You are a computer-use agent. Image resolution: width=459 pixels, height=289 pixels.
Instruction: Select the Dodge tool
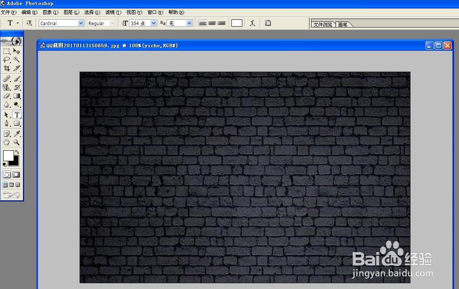coord(17,104)
